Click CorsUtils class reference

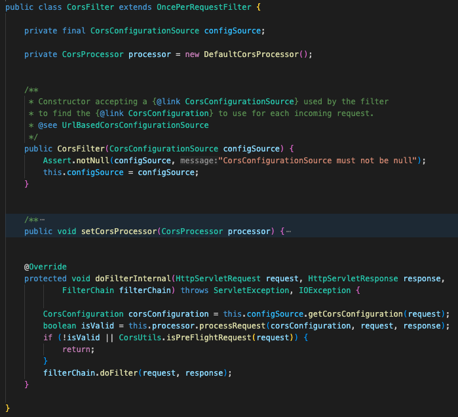pos(140,338)
